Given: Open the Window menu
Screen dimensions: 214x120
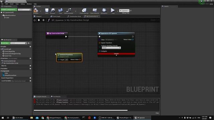Looking at the screenshot, I should tap(29, 4).
